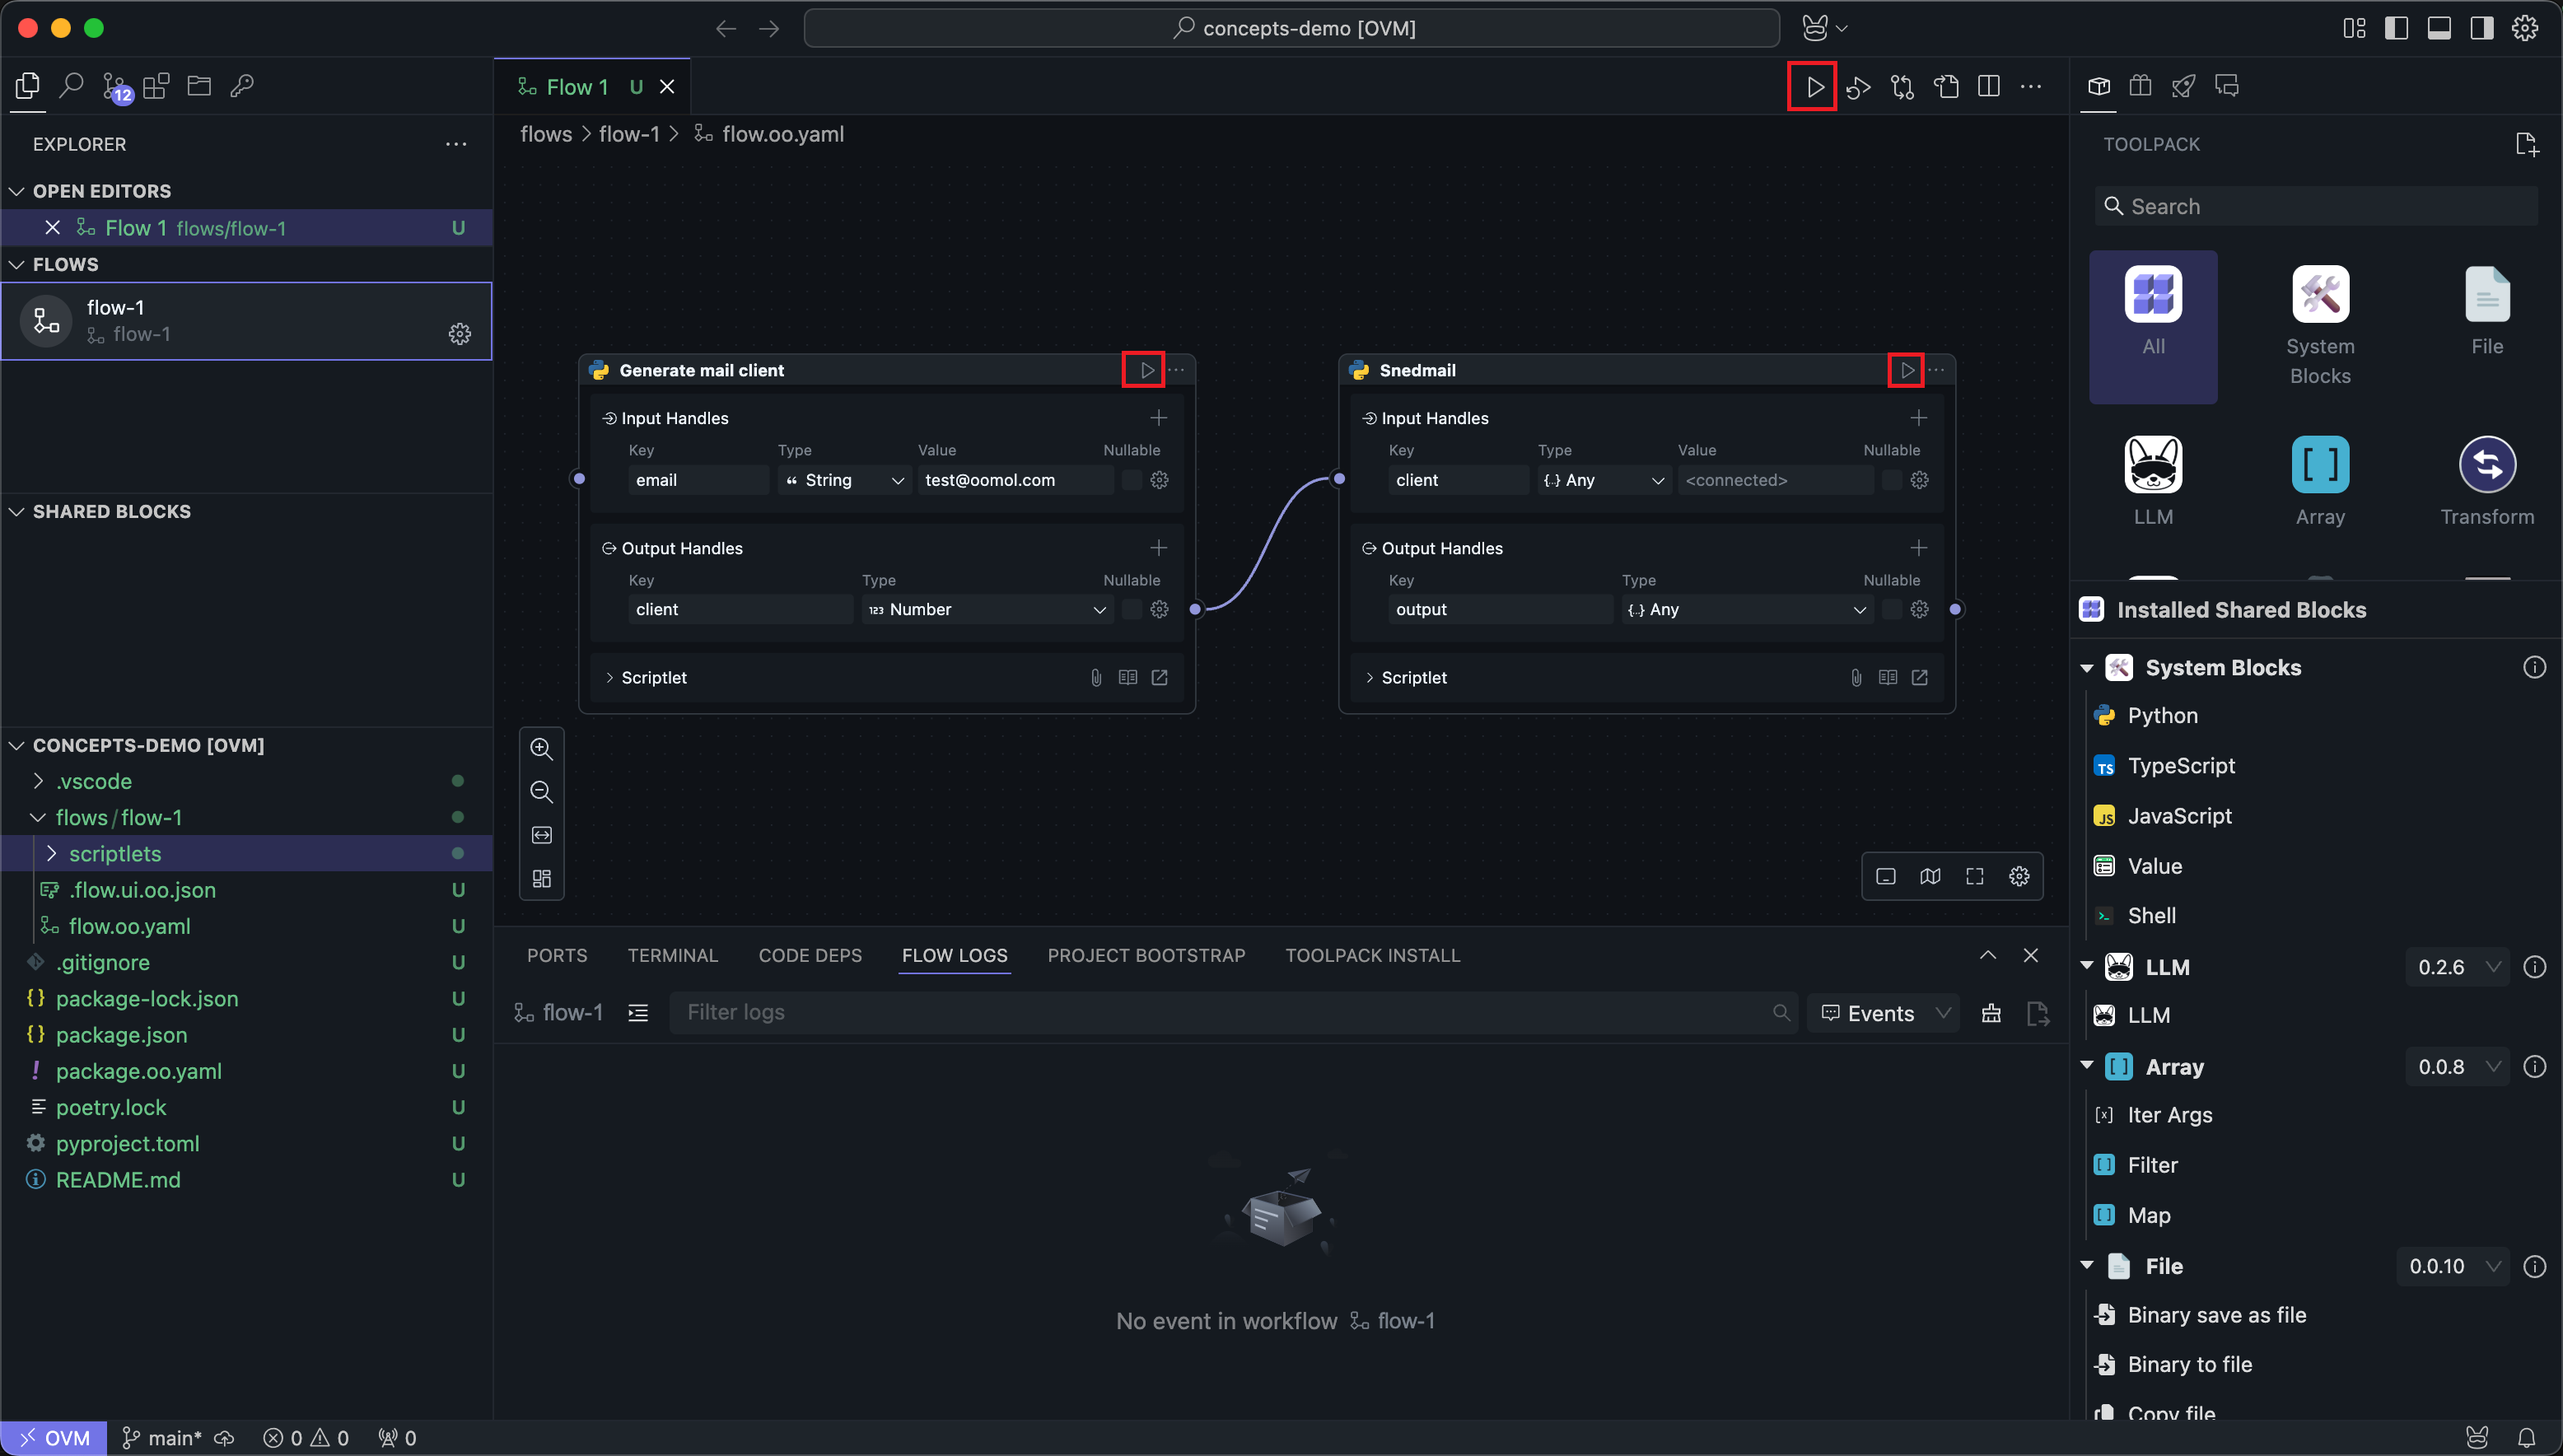Viewport: 2563px width, 1456px height.
Task: Click the zoom out canvas icon
Action: coord(541,792)
